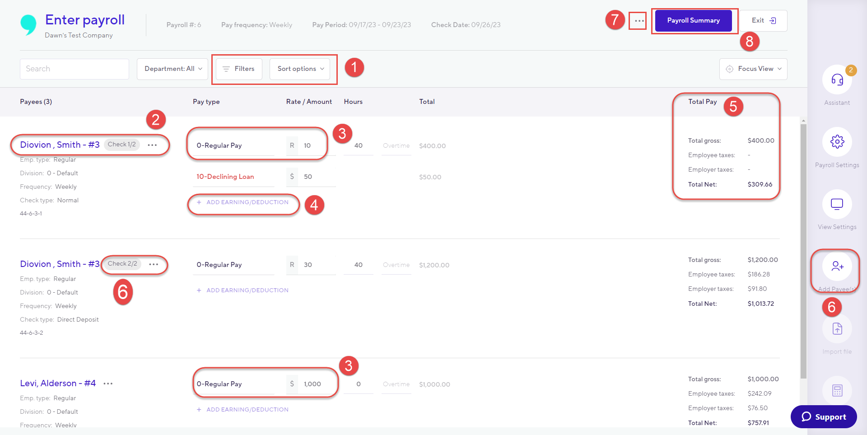
Task: Edit hours field on Check 1/2 row
Action: coord(359,145)
